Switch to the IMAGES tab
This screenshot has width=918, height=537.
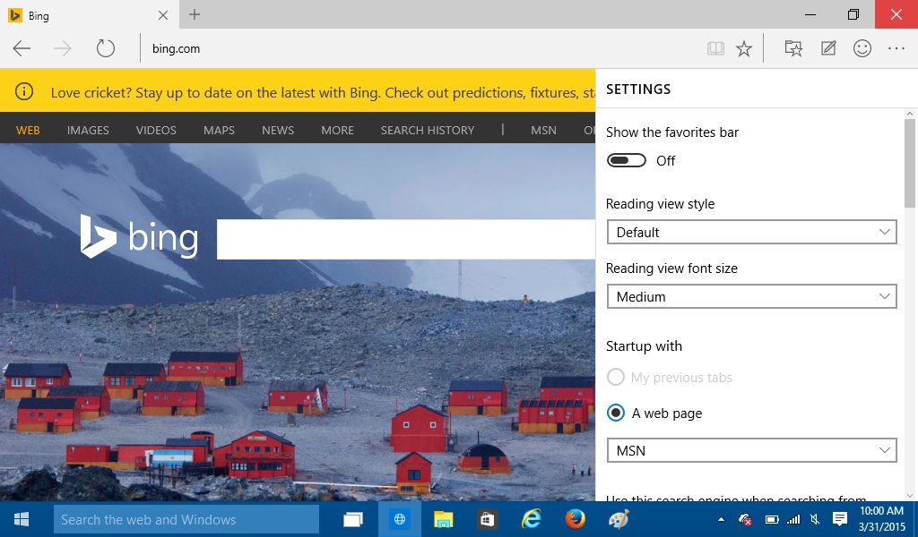(87, 130)
